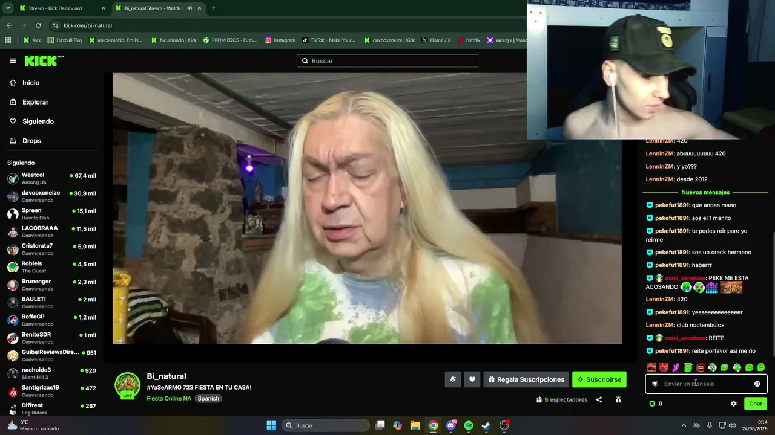The width and height of the screenshot is (775, 435).
Task: Jump to Nuevos mensajes in chat
Action: 705,192
